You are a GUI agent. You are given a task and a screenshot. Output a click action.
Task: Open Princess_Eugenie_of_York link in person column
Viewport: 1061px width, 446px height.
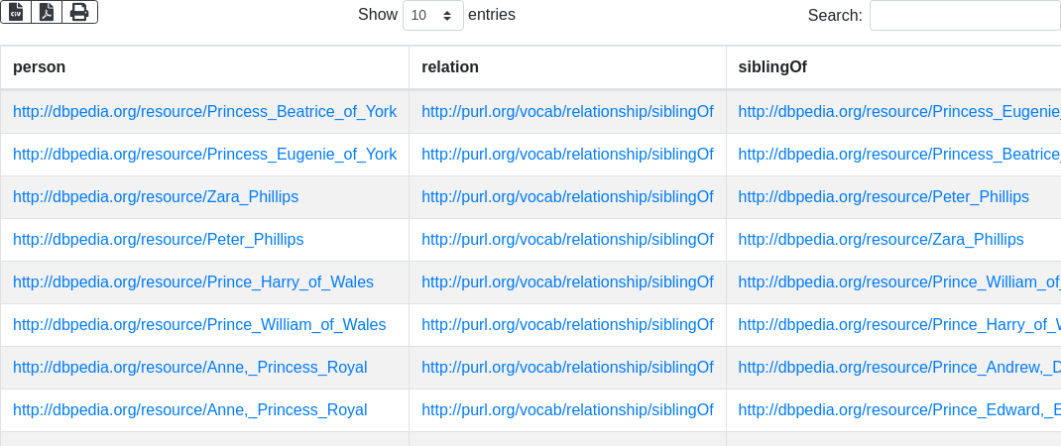(204, 155)
